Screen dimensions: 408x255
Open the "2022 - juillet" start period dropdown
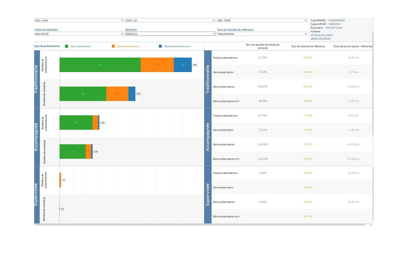[79, 20]
